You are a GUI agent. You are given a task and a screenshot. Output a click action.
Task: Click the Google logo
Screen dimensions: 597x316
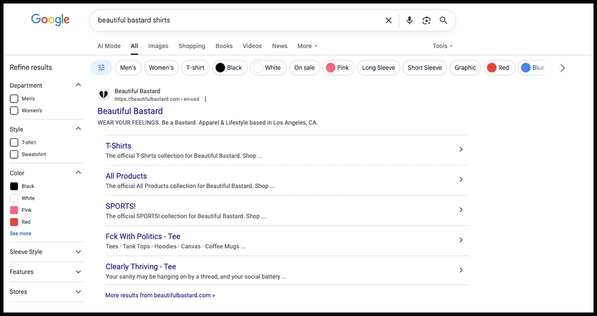coord(50,20)
